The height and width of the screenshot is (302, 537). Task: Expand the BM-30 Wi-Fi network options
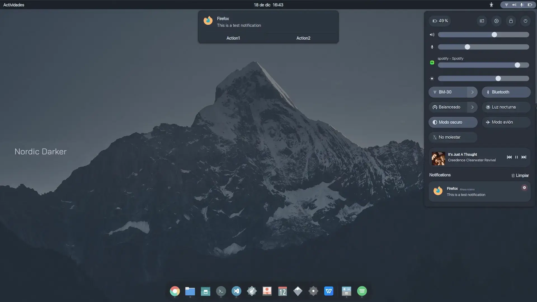pyautogui.click(x=473, y=92)
